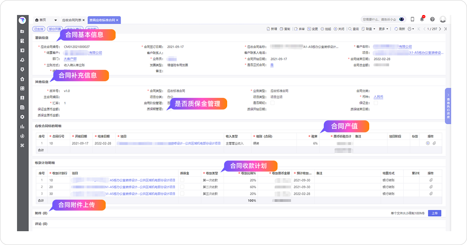The width and height of the screenshot is (467, 245).
Task: Click the AI assistant search input field
Action: click(379, 19)
